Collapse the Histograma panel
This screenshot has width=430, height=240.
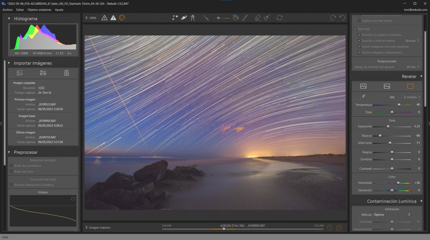(9, 18)
